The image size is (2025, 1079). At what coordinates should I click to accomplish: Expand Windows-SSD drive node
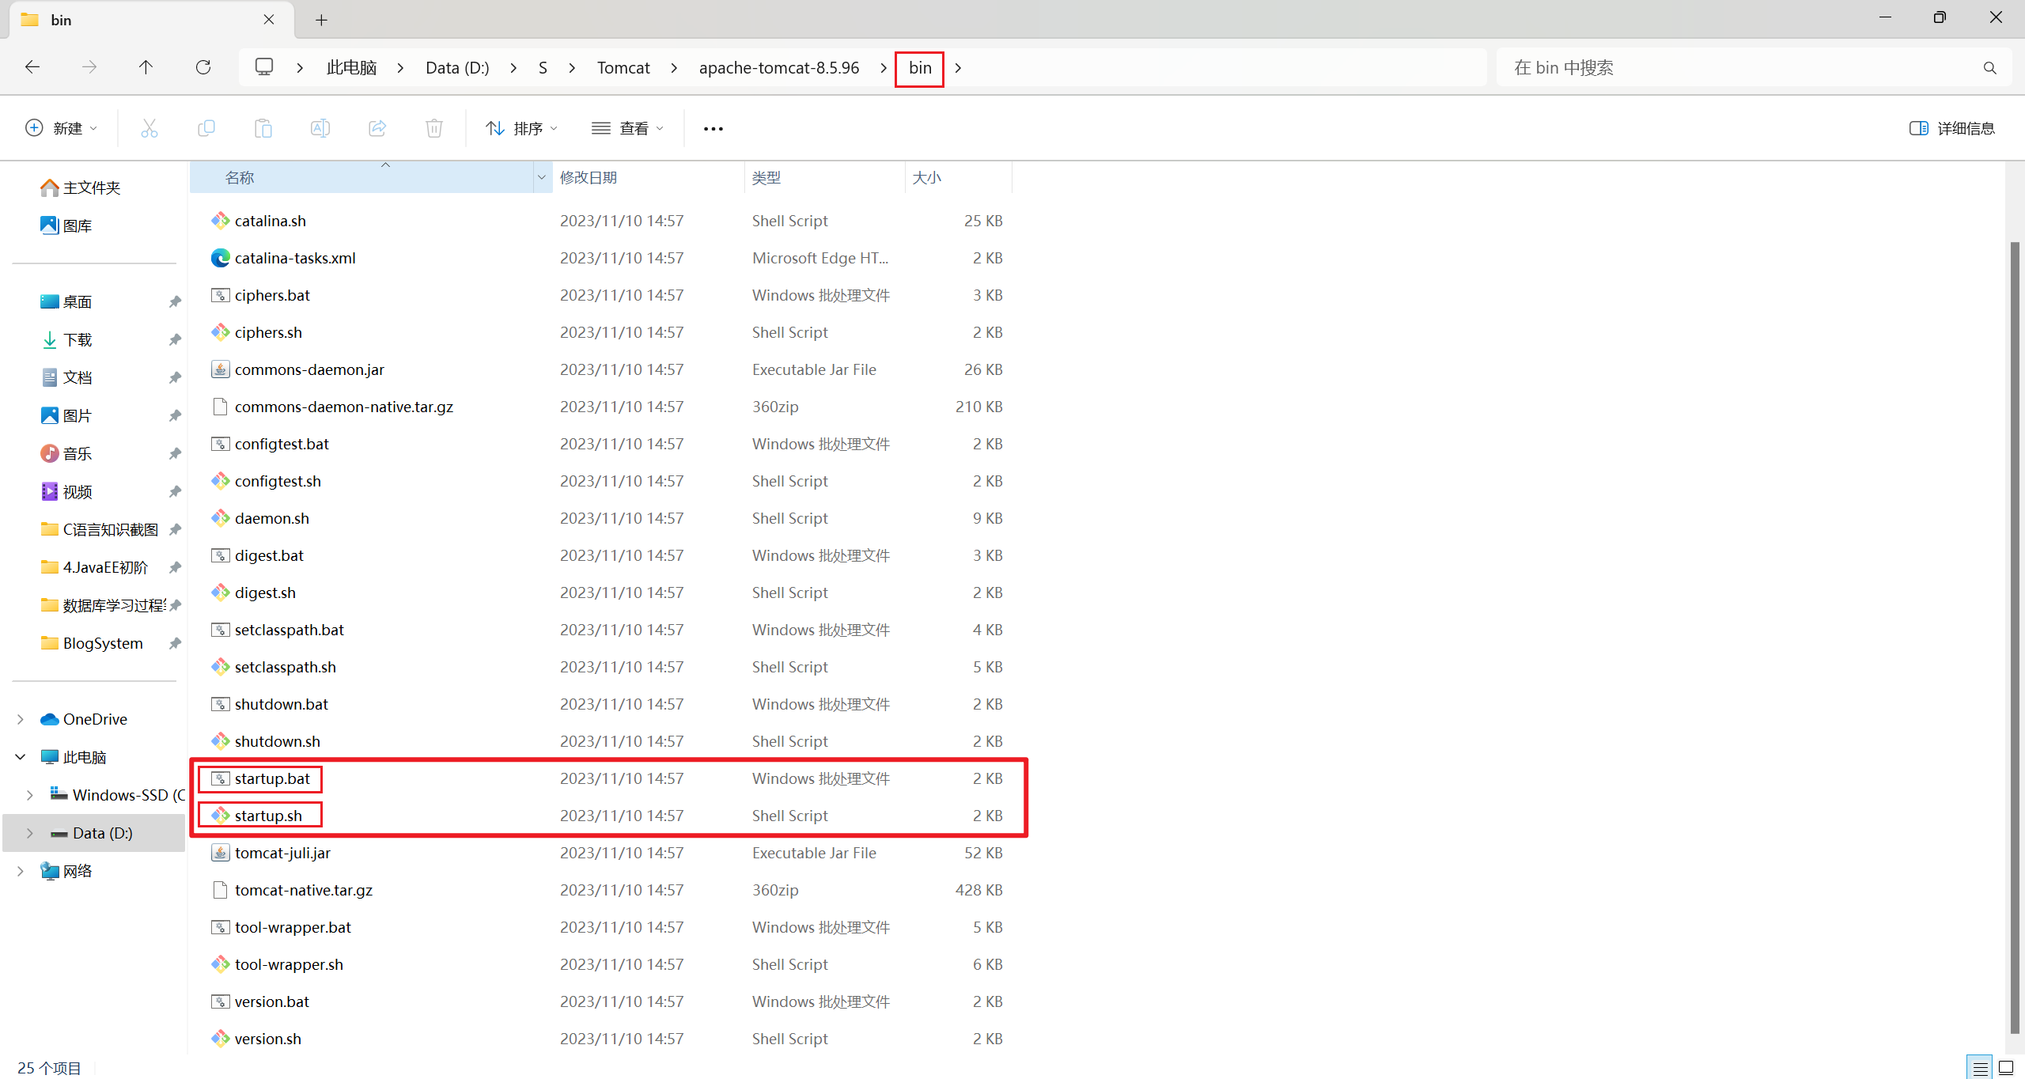pos(30,795)
